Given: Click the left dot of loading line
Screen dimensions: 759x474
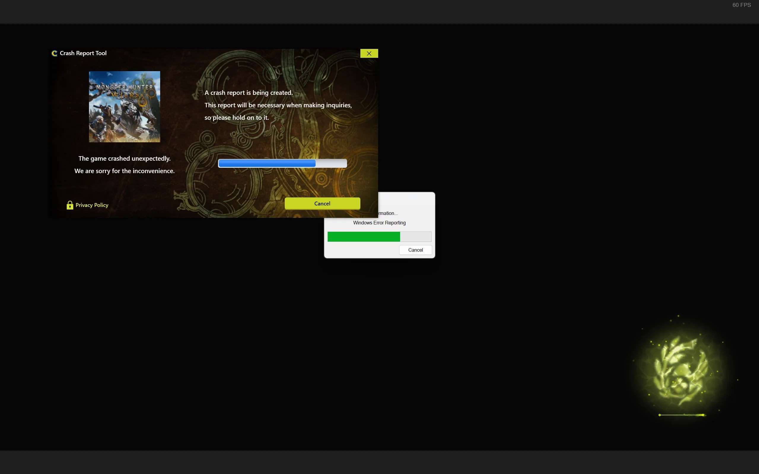Looking at the screenshot, I should coord(660,415).
